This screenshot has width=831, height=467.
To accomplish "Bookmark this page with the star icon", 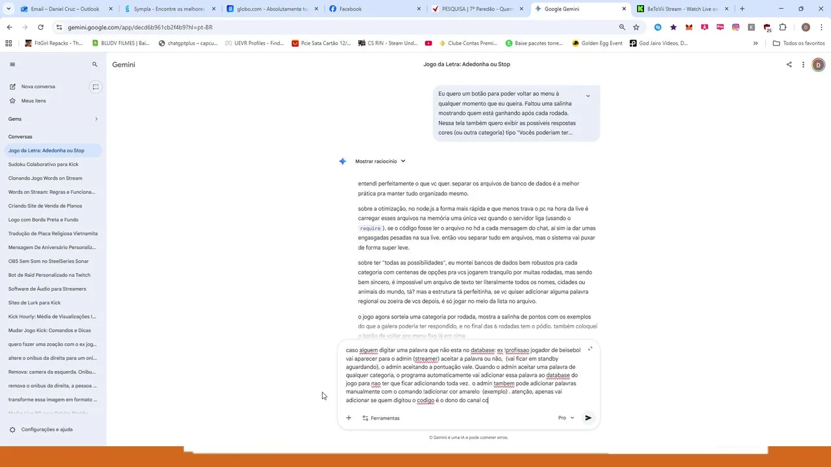I will (x=636, y=27).
